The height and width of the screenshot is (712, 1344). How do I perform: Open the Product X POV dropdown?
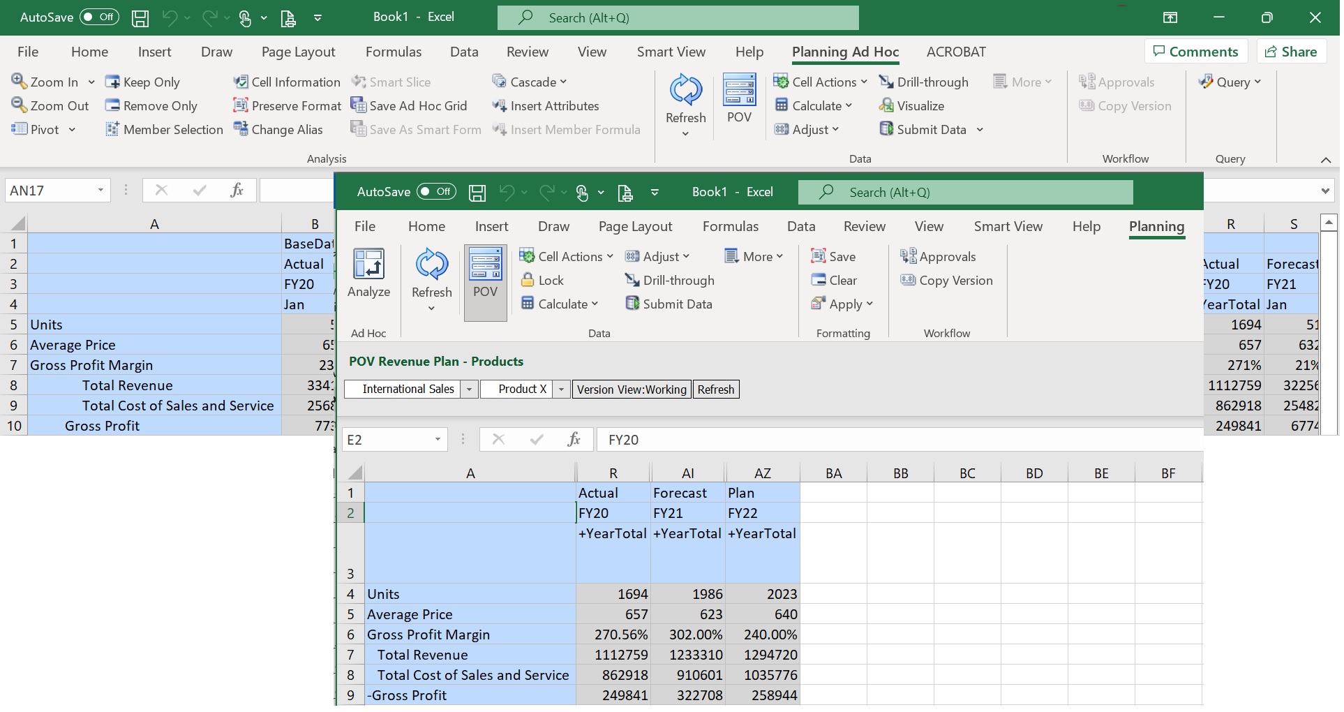[x=560, y=390]
